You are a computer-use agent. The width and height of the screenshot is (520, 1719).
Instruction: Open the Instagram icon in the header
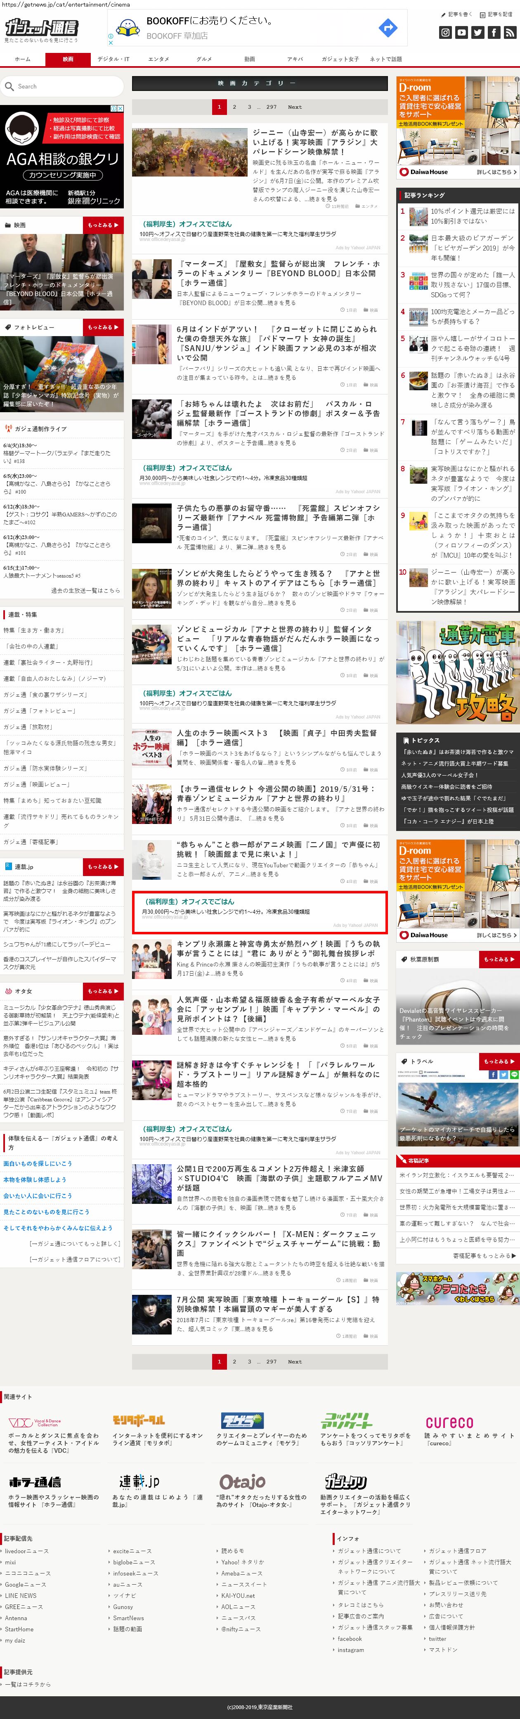445,32
